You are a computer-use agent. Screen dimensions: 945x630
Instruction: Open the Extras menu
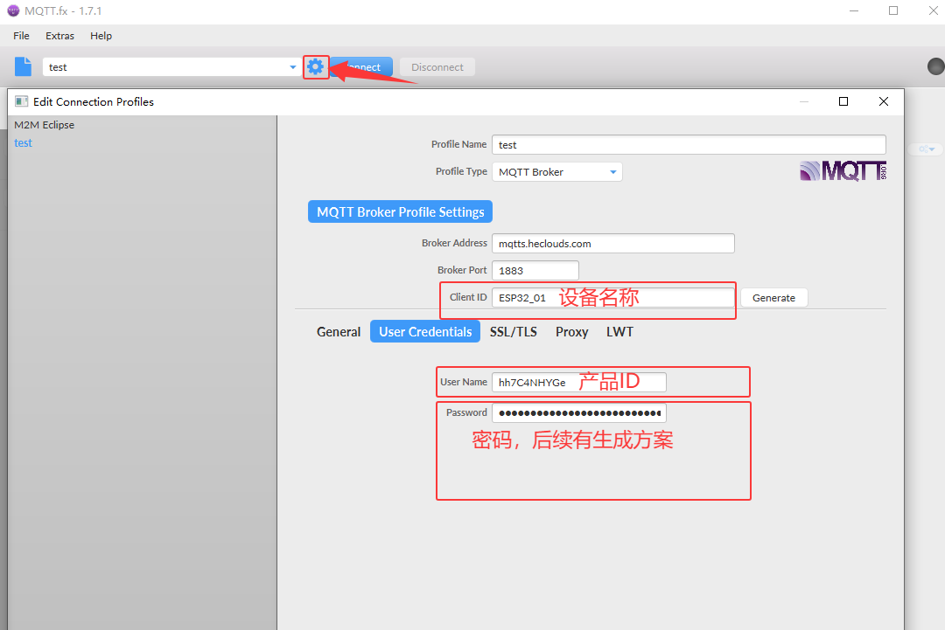coord(59,36)
